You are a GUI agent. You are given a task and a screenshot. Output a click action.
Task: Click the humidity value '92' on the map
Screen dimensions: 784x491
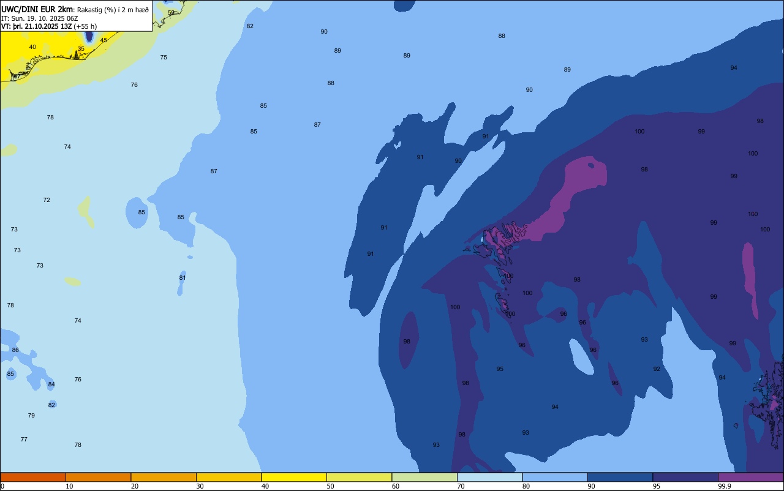click(x=657, y=369)
